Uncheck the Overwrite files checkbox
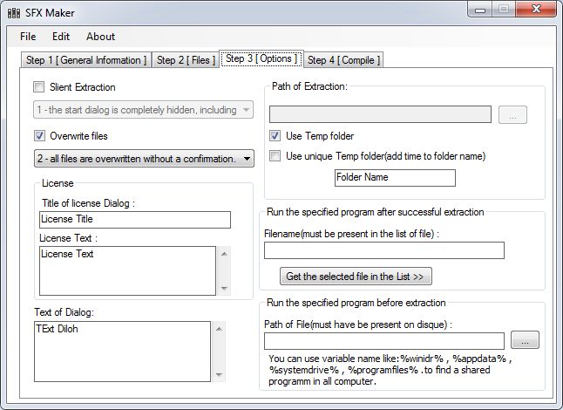This screenshot has width=563, height=410. pos(39,136)
